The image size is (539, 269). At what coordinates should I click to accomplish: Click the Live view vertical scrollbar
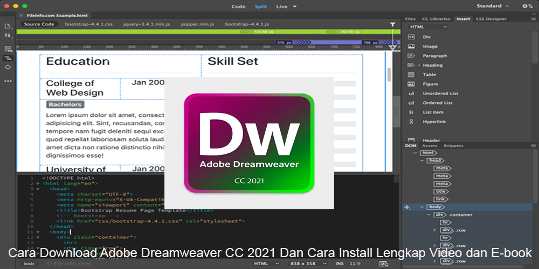pos(389,74)
